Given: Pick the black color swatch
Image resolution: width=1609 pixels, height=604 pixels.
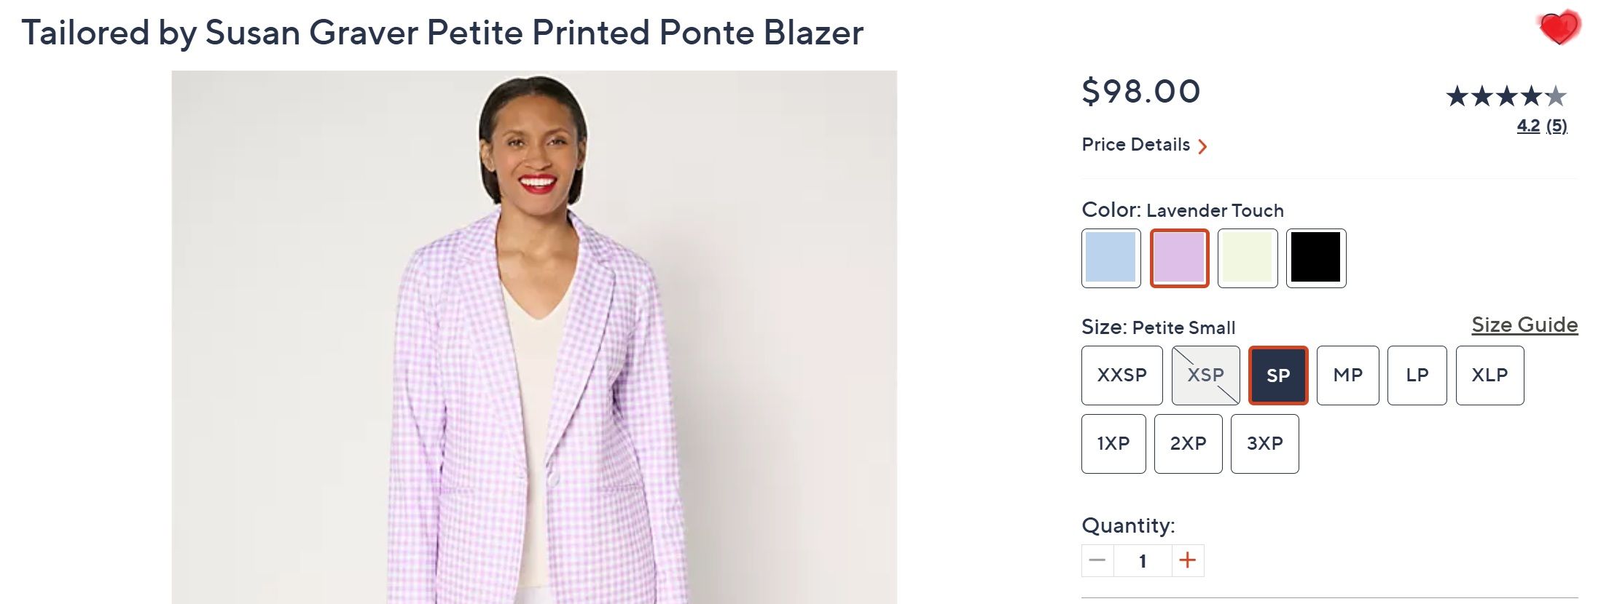Looking at the screenshot, I should pyautogui.click(x=1316, y=258).
